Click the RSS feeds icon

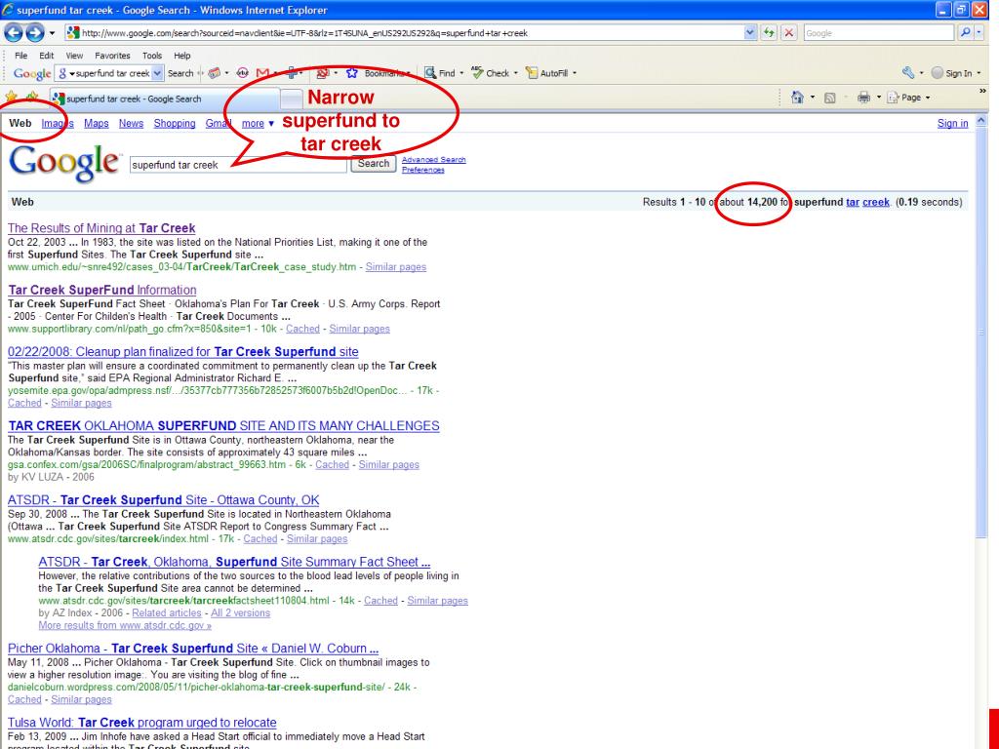tap(829, 98)
